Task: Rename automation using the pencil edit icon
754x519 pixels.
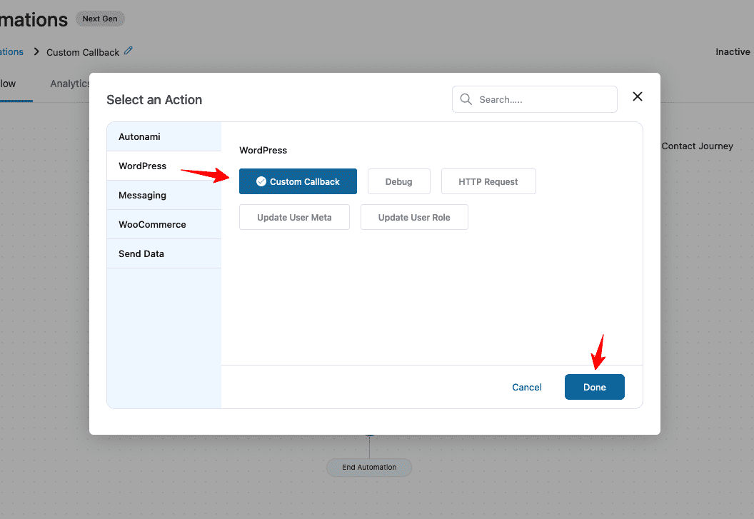Action: click(x=128, y=51)
